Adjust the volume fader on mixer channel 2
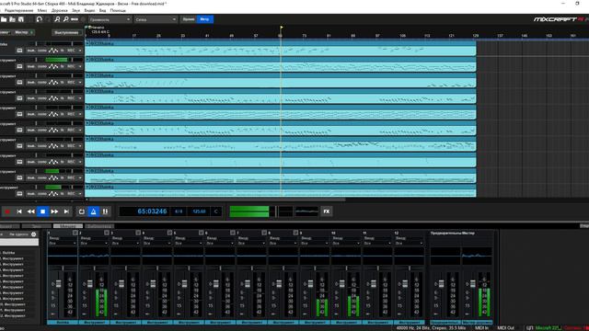The height and width of the screenshot is (331, 589). point(90,284)
